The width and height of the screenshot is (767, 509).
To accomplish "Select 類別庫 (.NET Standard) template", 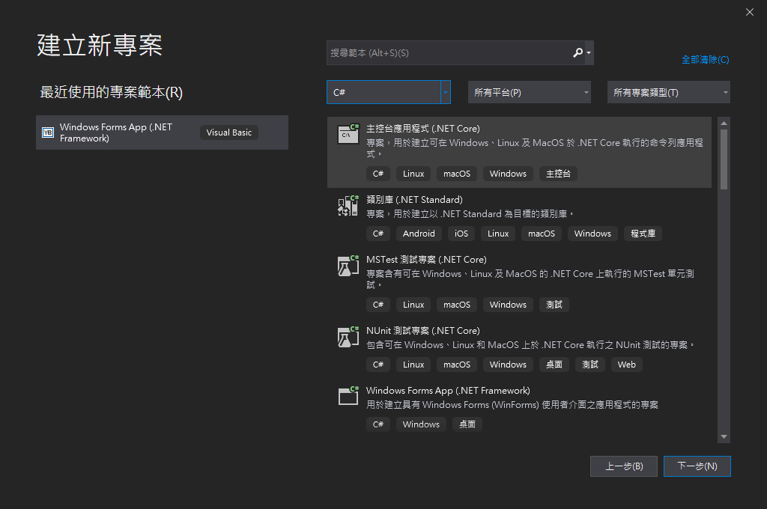I will tap(519, 218).
